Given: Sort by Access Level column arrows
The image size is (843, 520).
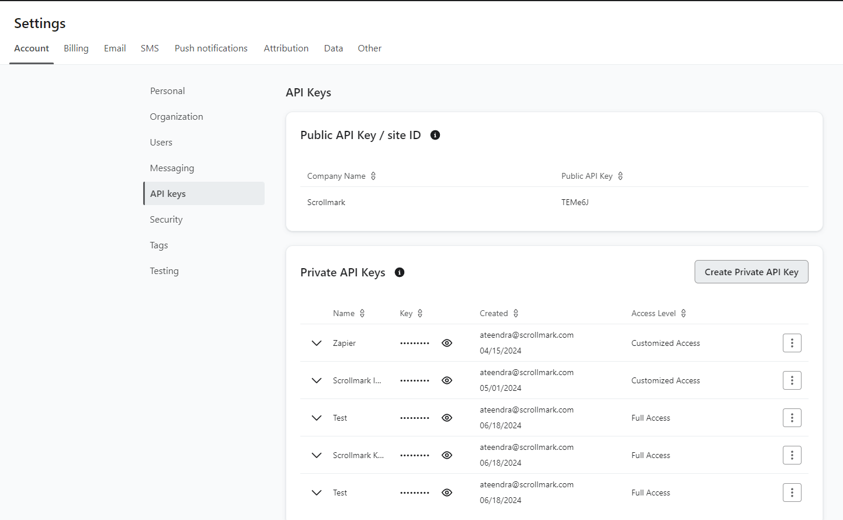Looking at the screenshot, I should click(x=684, y=313).
